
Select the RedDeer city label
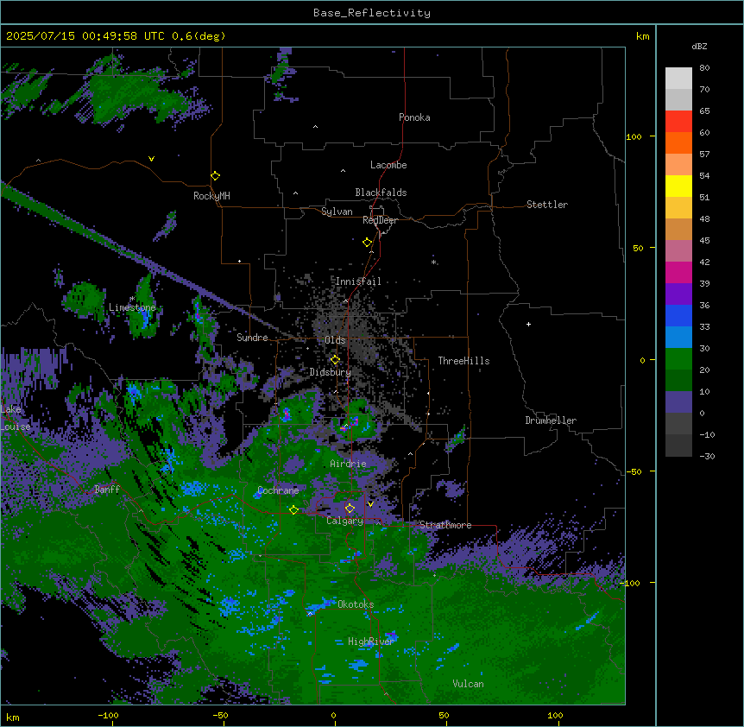pyautogui.click(x=380, y=220)
